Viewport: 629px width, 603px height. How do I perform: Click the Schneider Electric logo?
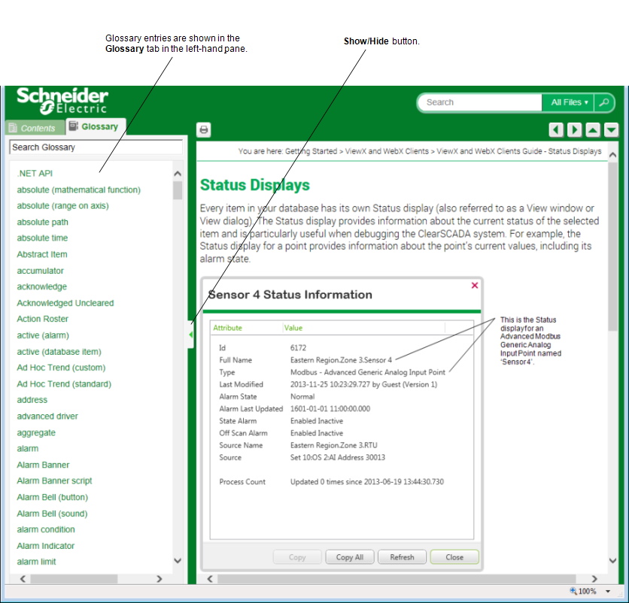(x=62, y=101)
